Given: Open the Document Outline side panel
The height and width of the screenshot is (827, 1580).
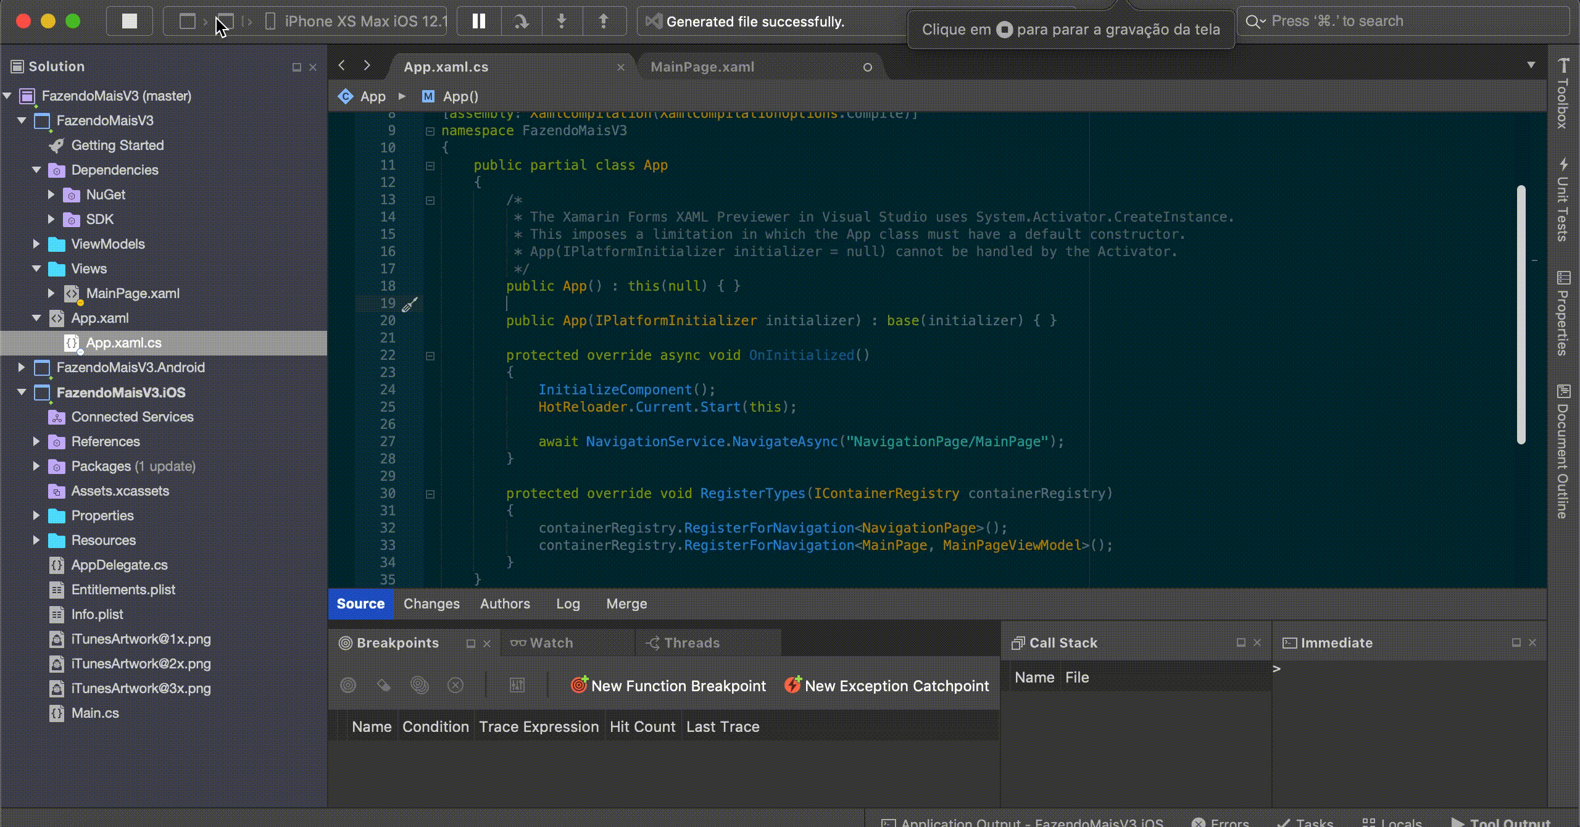Looking at the screenshot, I should coord(1563,452).
